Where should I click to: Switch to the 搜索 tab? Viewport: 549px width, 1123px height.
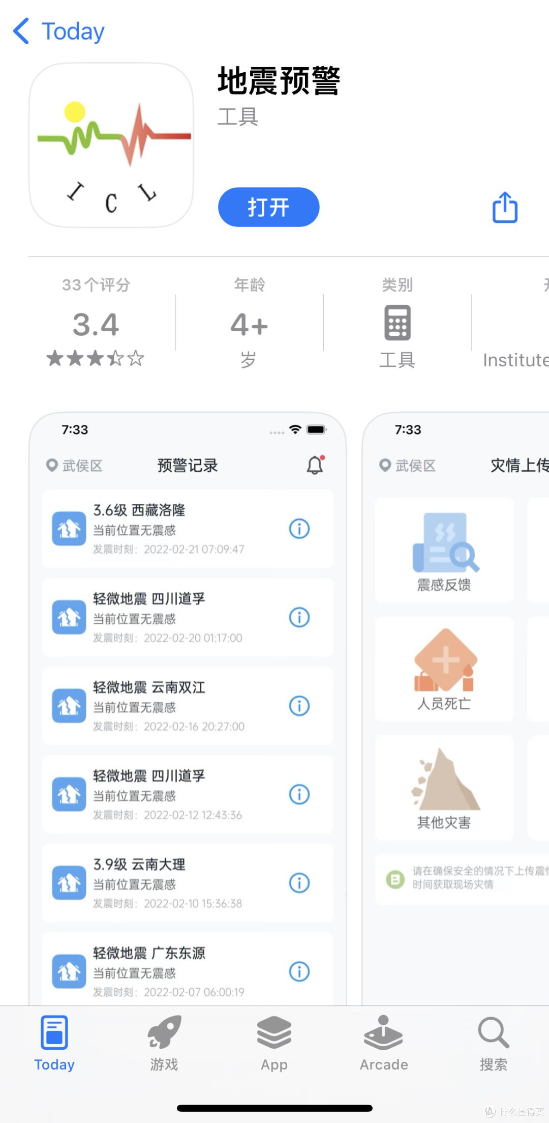click(x=494, y=1044)
